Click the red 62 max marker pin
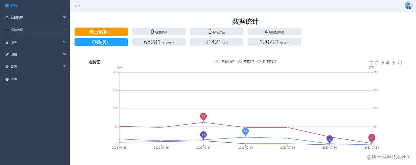Image resolution: width=416 pixels, height=165 pixels. 203,117
